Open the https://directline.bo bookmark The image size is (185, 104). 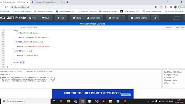[22, 11]
